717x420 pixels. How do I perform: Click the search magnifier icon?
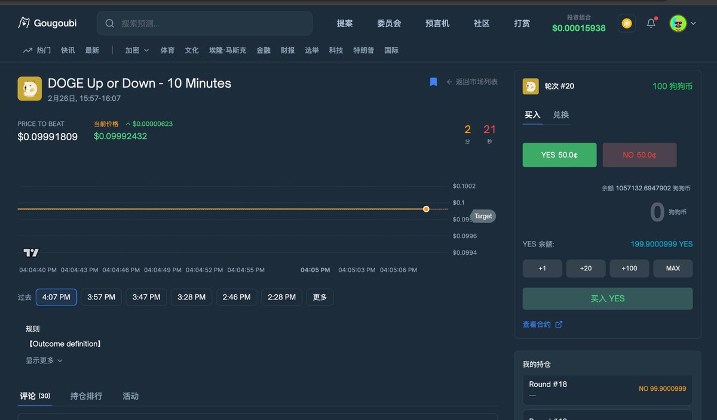110,23
